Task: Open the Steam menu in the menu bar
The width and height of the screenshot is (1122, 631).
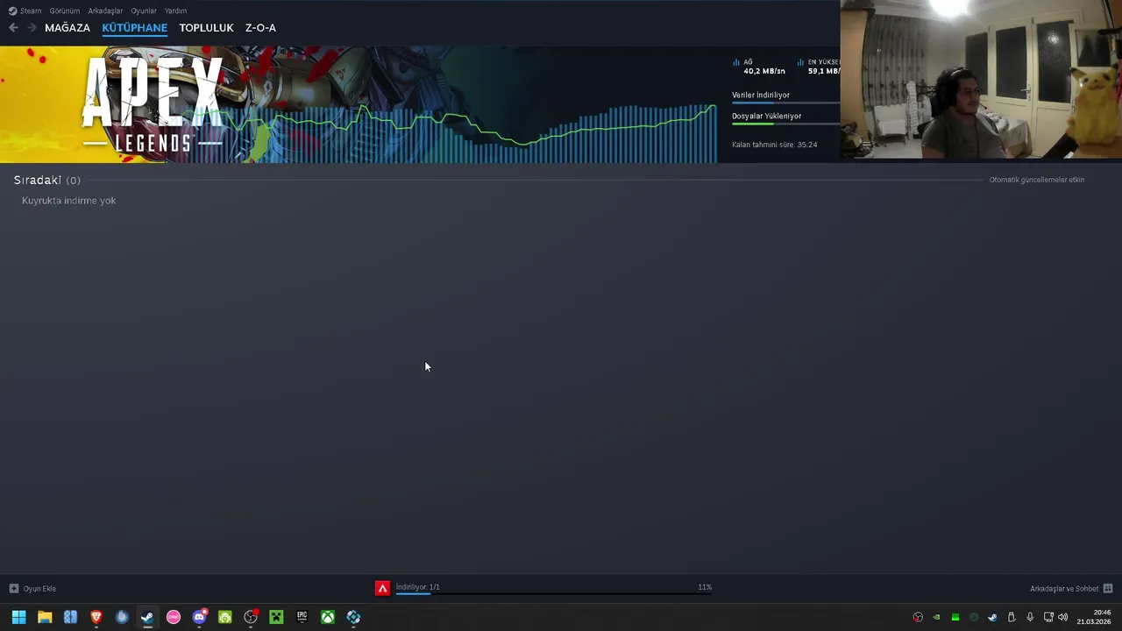Action: (x=25, y=11)
